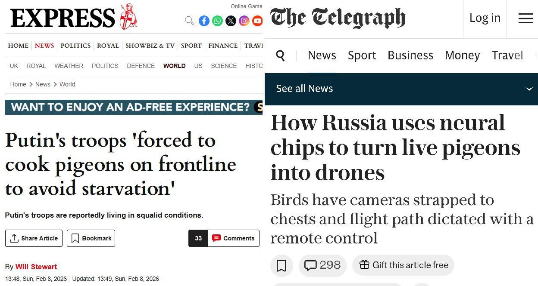Open author Will Stewart's page
Screen dimensions: 538x286
[x=36, y=267]
